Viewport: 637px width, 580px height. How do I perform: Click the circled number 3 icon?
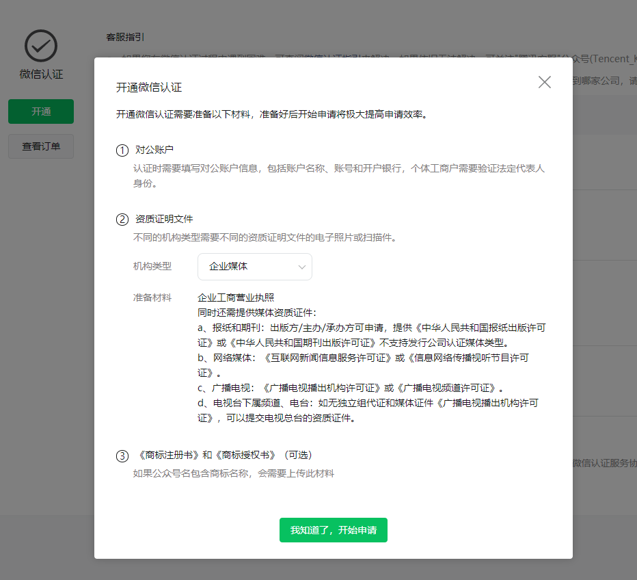click(x=122, y=456)
